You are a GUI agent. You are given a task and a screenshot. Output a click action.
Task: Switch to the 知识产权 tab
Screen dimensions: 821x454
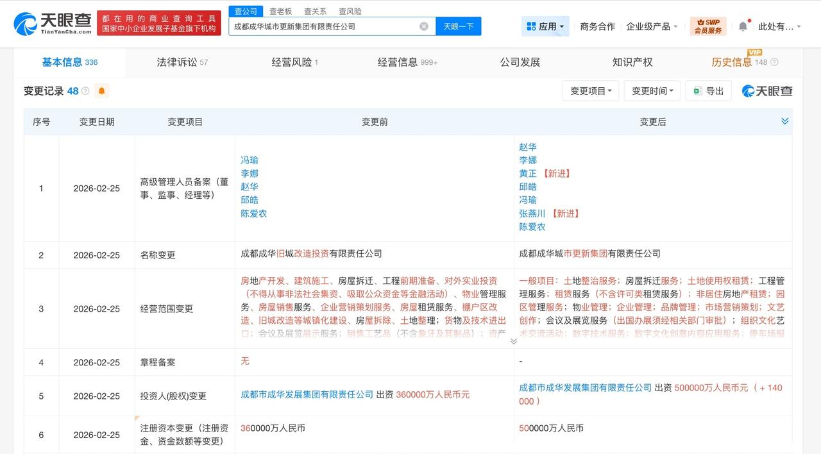[x=632, y=62]
